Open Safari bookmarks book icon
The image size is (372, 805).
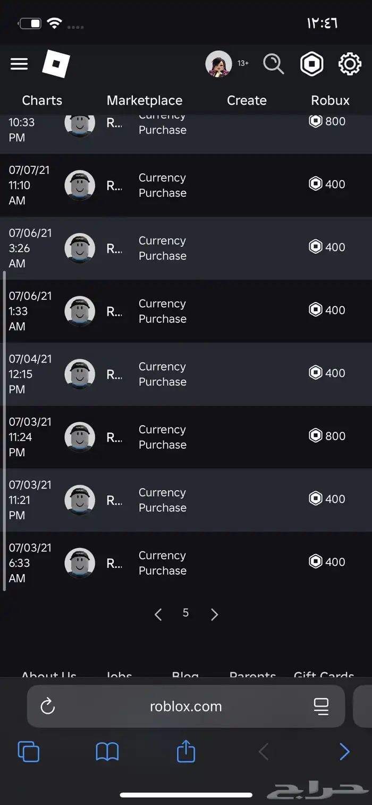107,752
